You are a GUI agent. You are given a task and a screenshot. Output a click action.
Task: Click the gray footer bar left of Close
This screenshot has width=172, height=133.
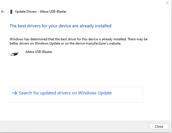pos(75,127)
